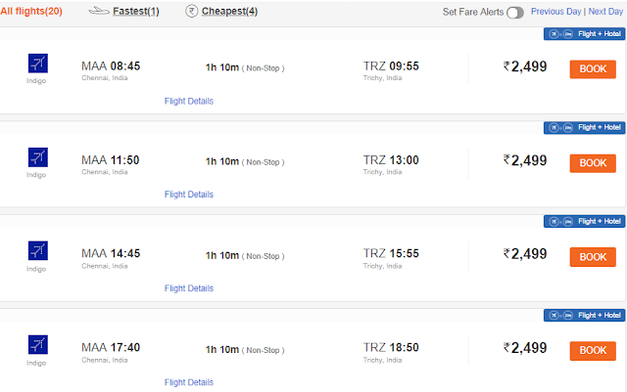Click Indigo logo for 14:45 flight
Screen dimensions: 627x392
coord(38,250)
